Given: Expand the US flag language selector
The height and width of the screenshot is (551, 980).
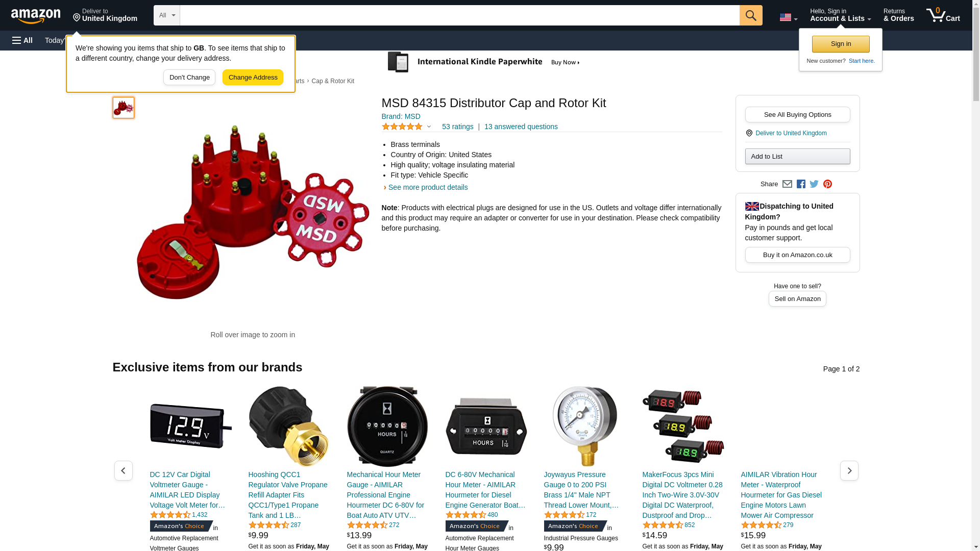Looking at the screenshot, I should (x=789, y=17).
